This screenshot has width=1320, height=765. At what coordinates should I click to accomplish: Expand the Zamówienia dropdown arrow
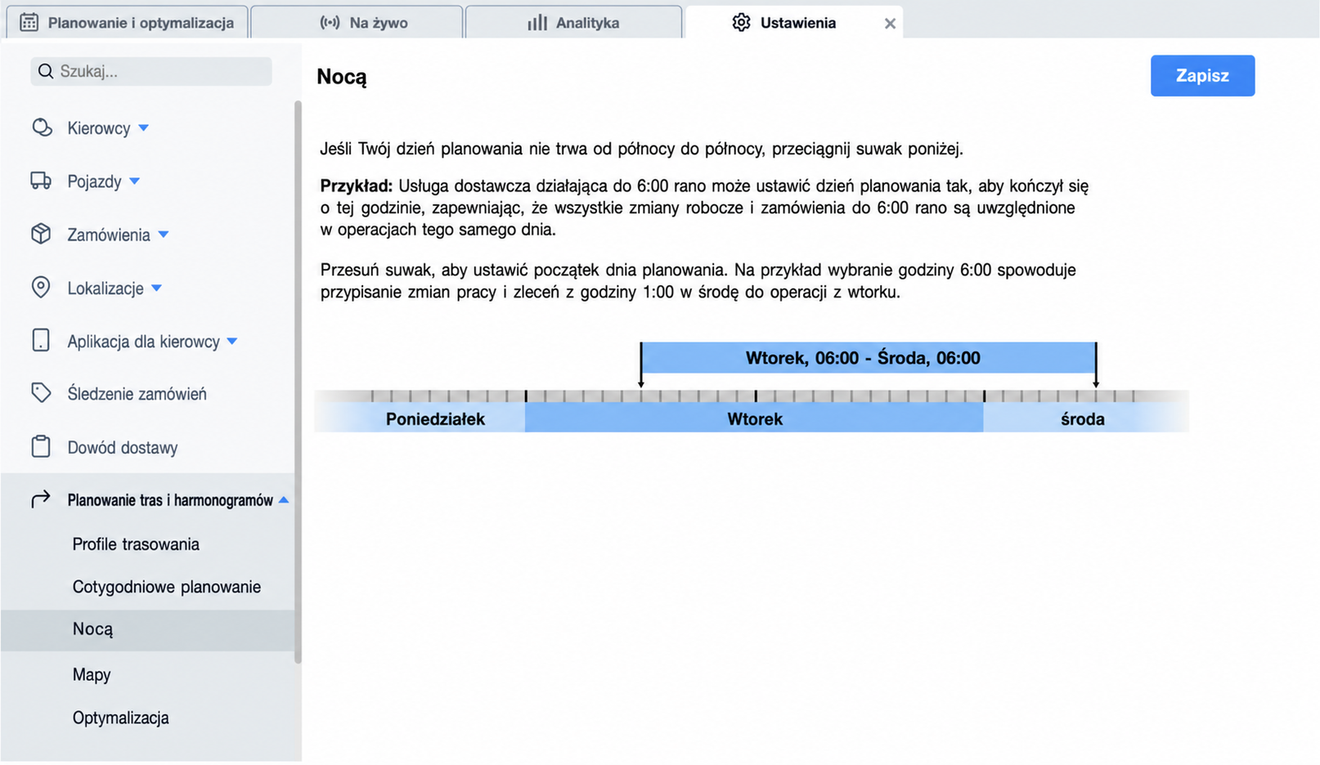[164, 235]
